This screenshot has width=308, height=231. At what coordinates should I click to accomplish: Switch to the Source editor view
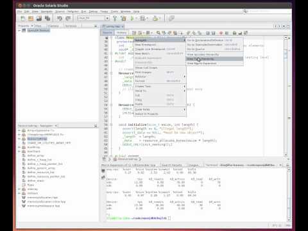[x=107, y=33]
